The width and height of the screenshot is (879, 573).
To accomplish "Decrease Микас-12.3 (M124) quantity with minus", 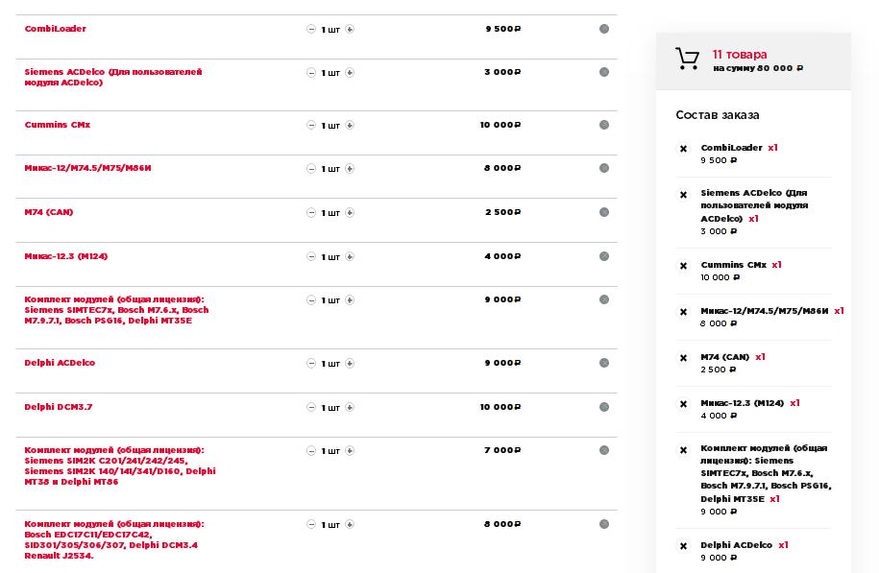I will (x=310, y=256).
